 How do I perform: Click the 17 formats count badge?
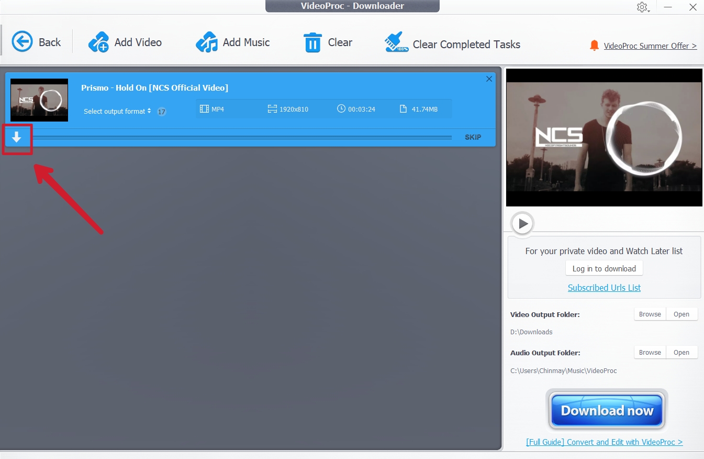click(162, 112)
